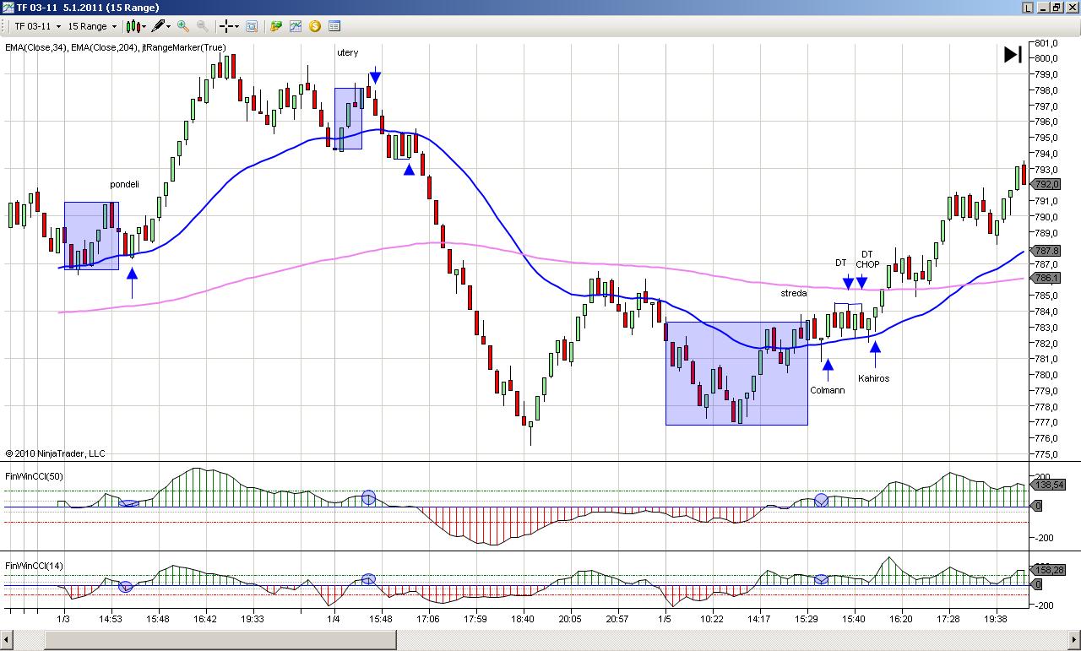This screenshot has width=1081, height=651.
Task: Click the 17:06 time label
Action: tap(428, 619)
